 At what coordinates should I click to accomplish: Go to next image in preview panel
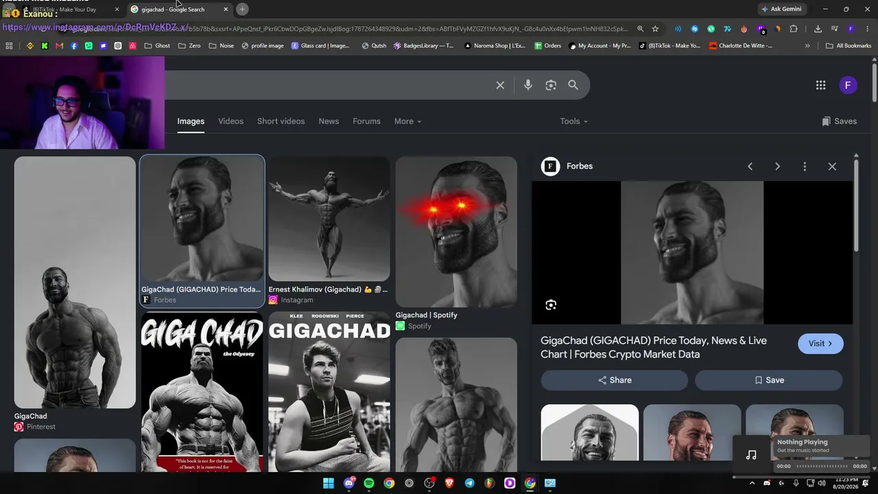click(777, 166)
